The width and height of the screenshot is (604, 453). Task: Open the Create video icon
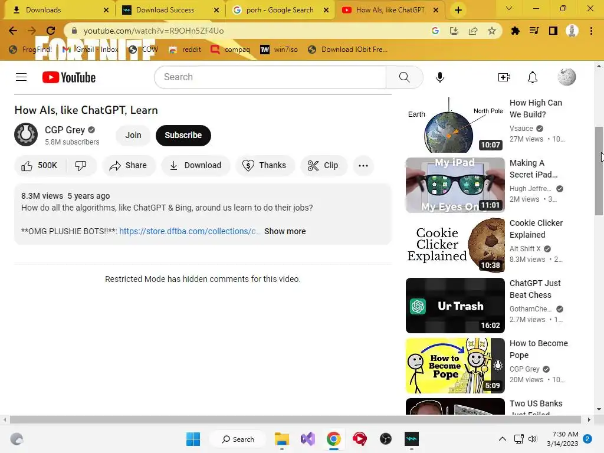504,77
